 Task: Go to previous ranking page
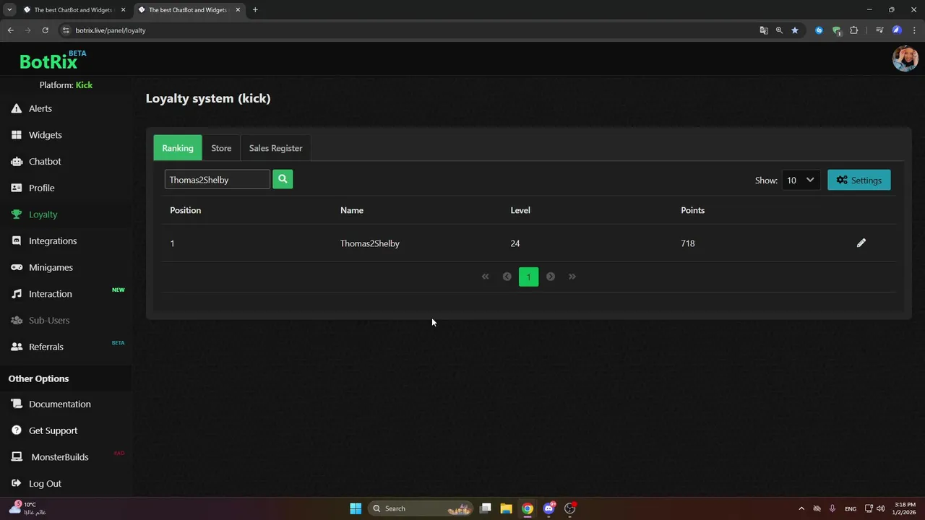click(507, 277)
